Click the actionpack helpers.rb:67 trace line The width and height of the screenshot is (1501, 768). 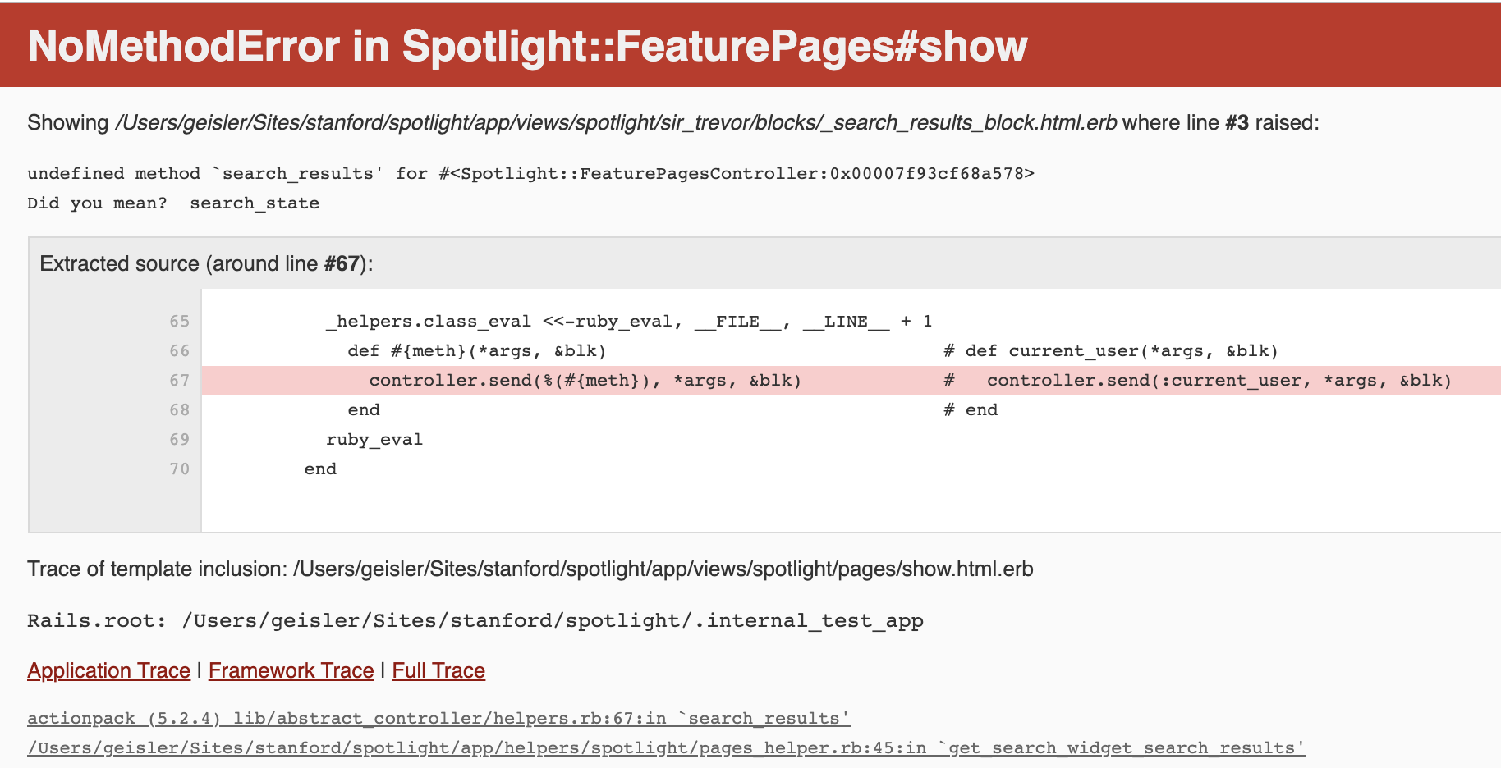coord(438,718)
